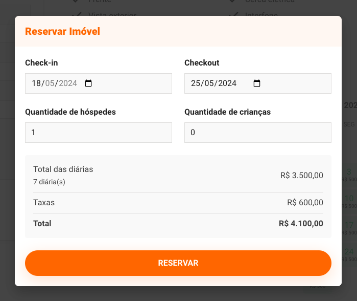This screenshot has width=357, height=301.
Task: Click the "Check-in" field label
Action: (x=41, y=63)
